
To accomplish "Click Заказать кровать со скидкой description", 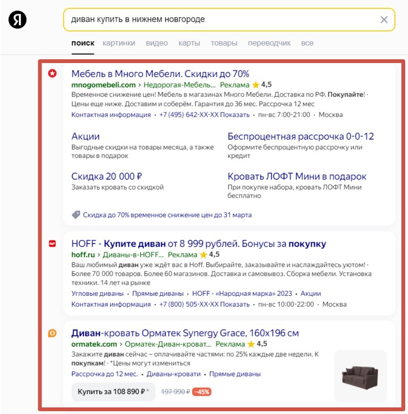I will click(118, 187).
